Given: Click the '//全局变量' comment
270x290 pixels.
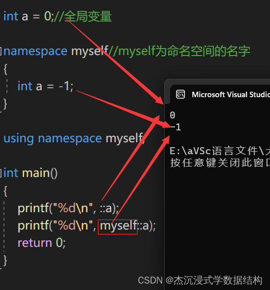Looking at the screenshot, I should click(83, 16).
